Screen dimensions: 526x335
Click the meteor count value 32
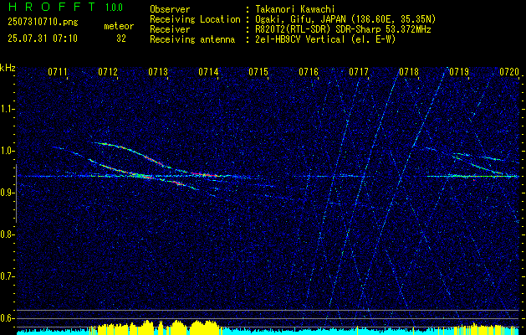click(121, 39)
